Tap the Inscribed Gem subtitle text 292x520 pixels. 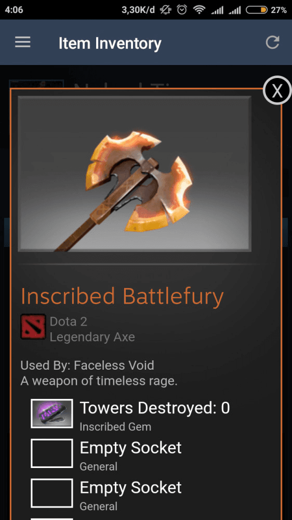115,427
